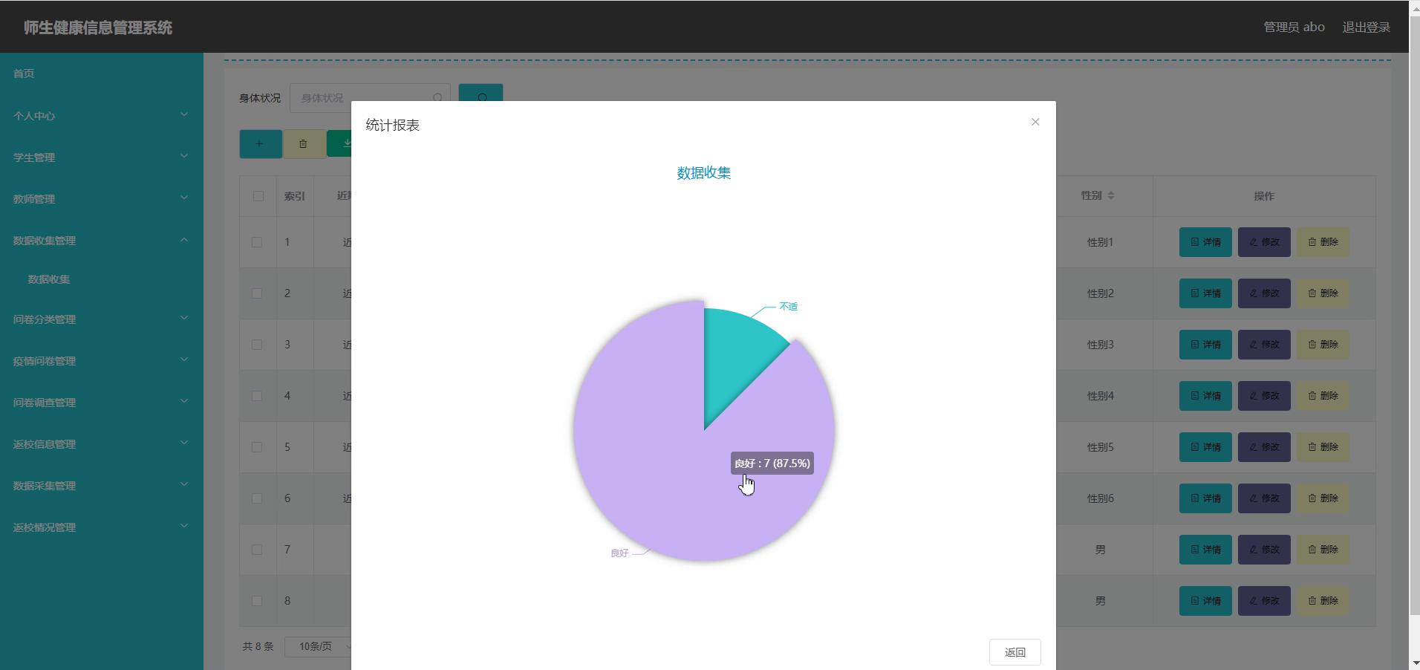Viewport: 1420px width, 670px height.
Task: Toggle the select-all header checkbox
Action: tap(258, 196)
